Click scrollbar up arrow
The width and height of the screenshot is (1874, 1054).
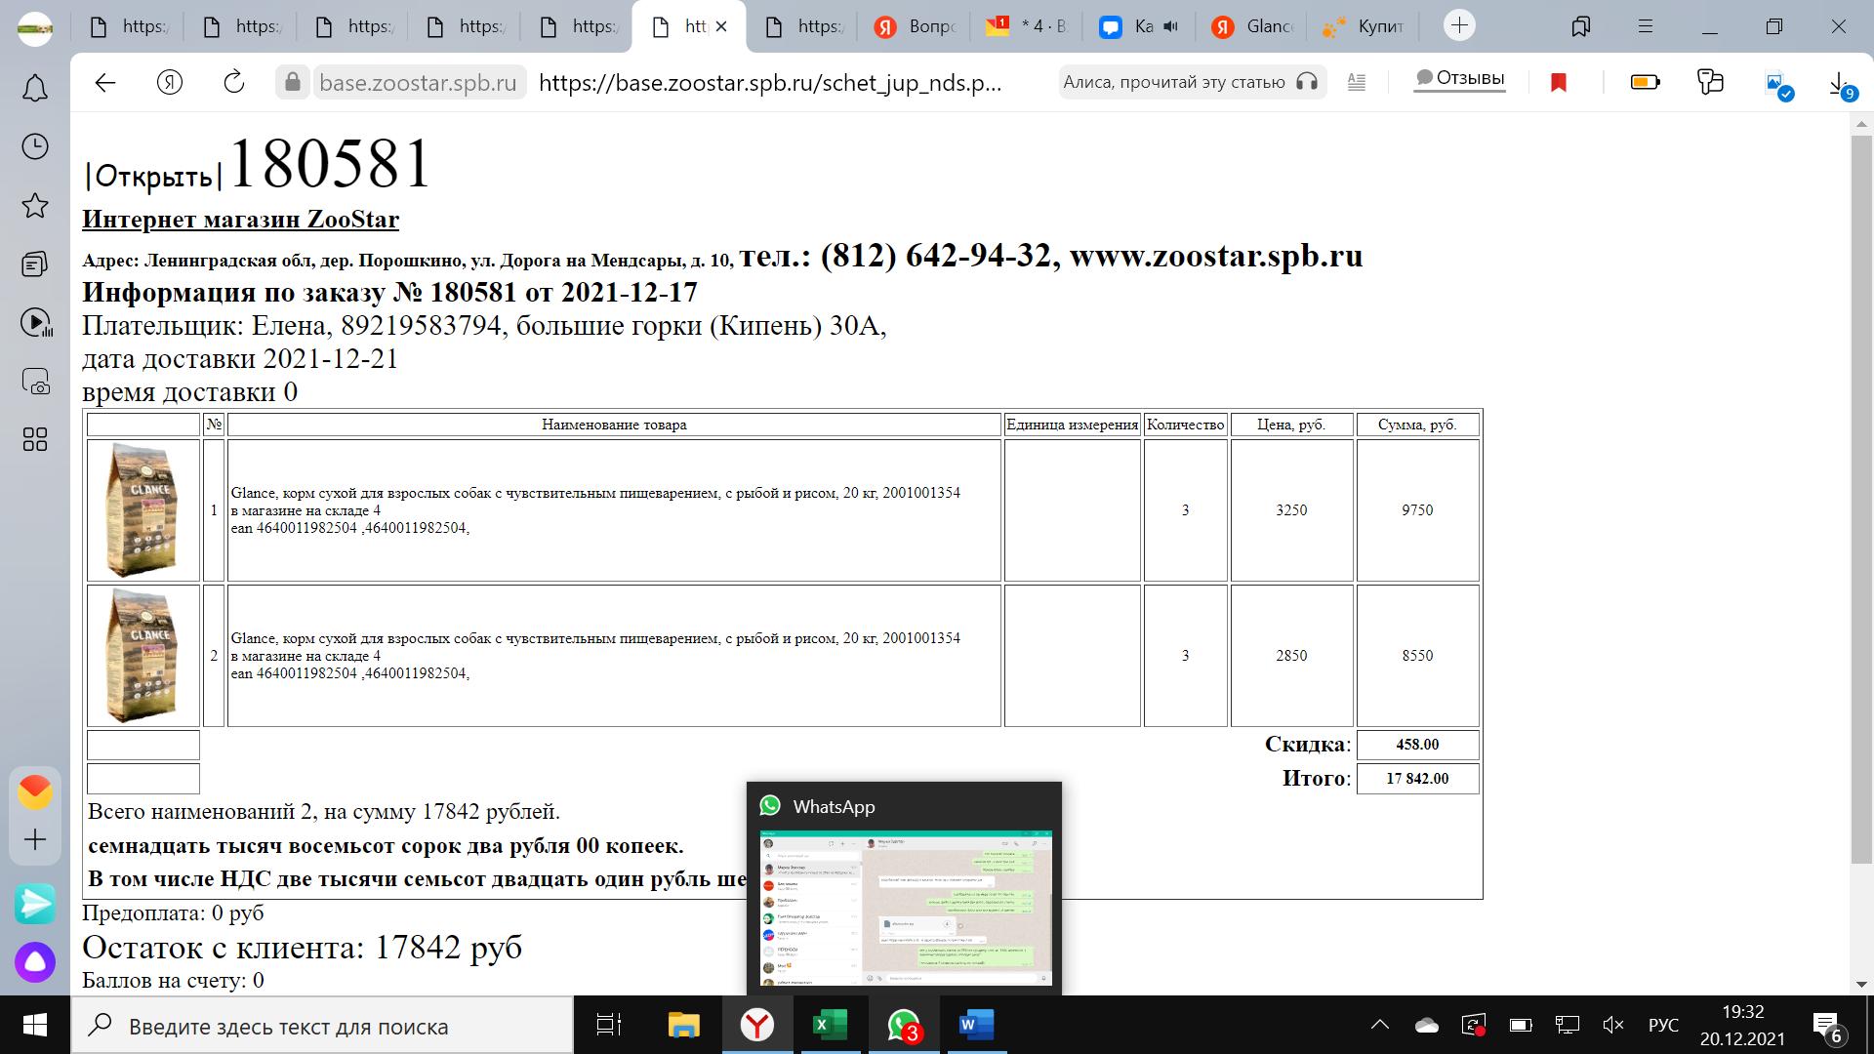pyautogui.click(x=1861, y=122)
